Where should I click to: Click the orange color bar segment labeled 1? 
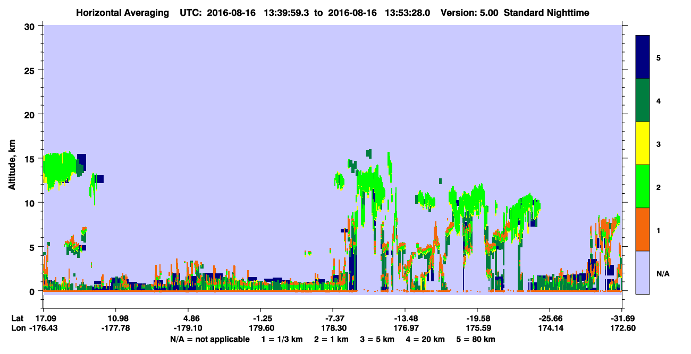tap(643, 229)
